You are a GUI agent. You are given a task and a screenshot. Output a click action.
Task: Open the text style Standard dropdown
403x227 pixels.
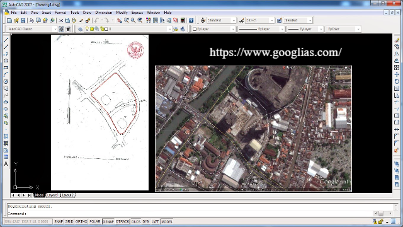(x=234, y=20)
